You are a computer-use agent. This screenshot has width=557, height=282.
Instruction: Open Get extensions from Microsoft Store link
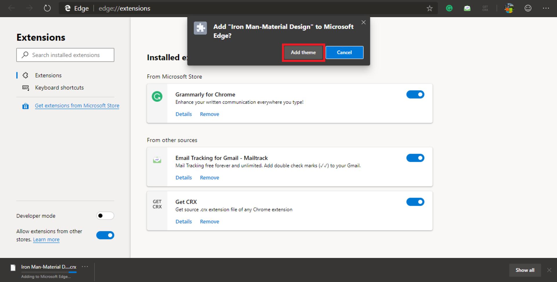click(x=77, y=106)
